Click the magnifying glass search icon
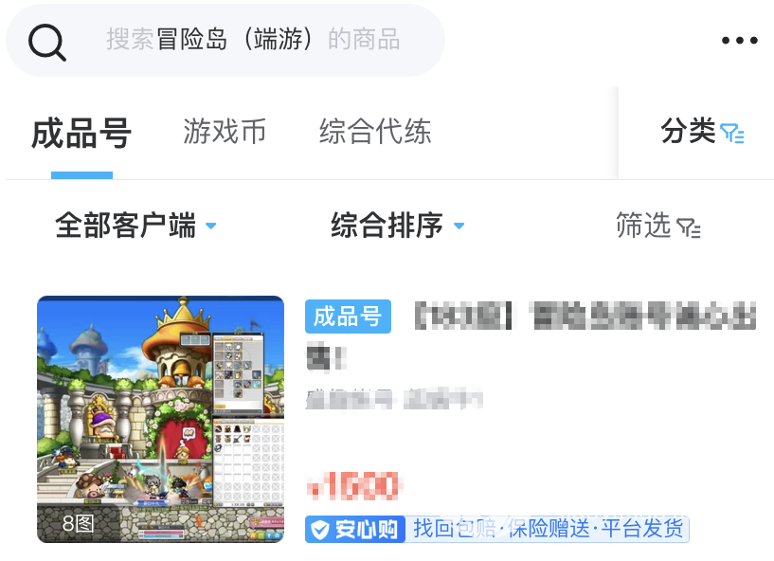The image size is (774, 561). 46,43
